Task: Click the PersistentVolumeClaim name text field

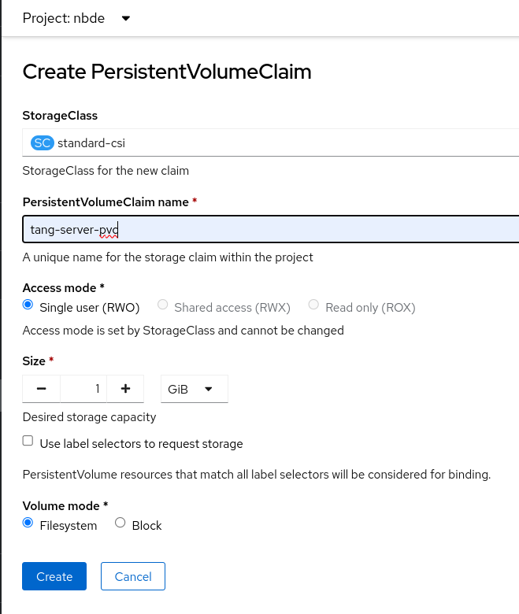Action: 268,230
